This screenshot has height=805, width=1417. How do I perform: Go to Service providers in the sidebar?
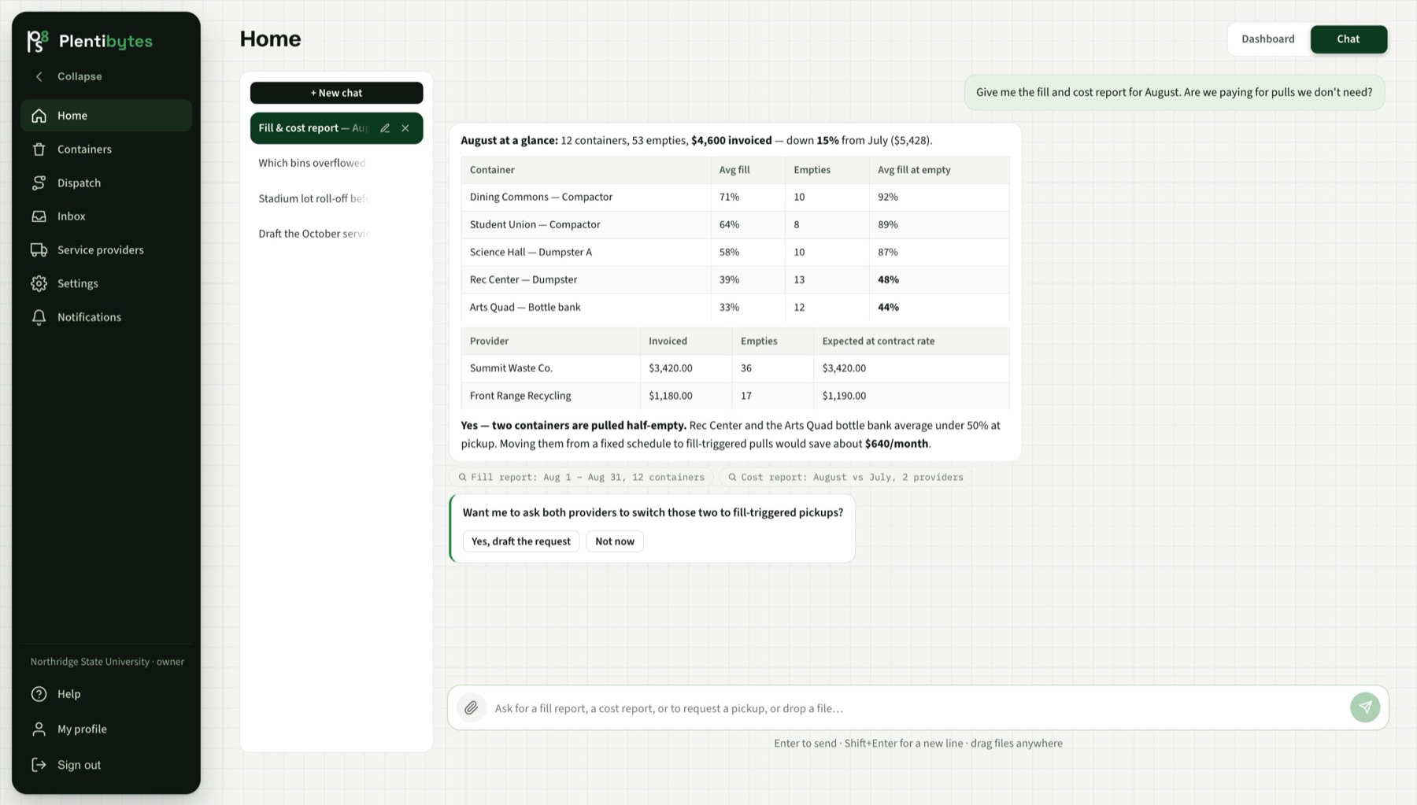(106, 250)
